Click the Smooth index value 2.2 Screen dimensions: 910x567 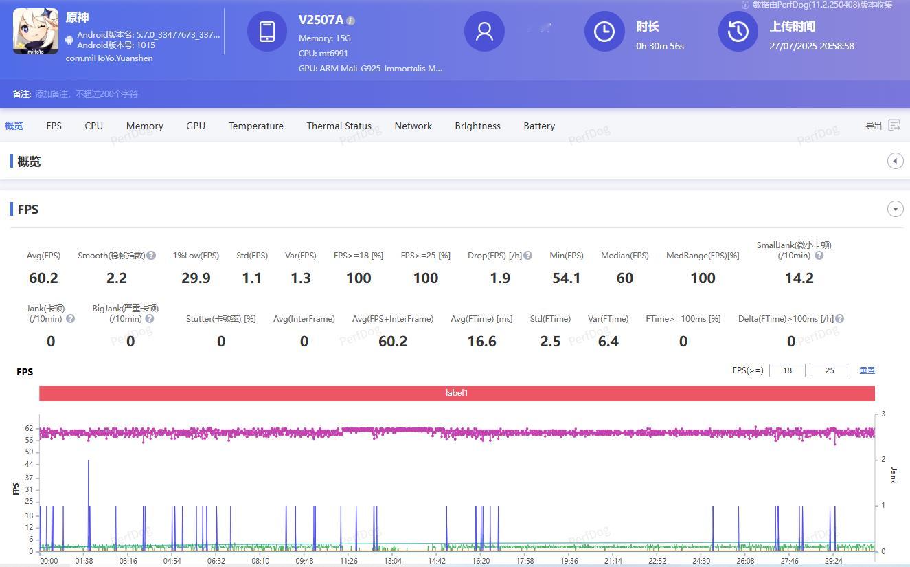(117, 278)
